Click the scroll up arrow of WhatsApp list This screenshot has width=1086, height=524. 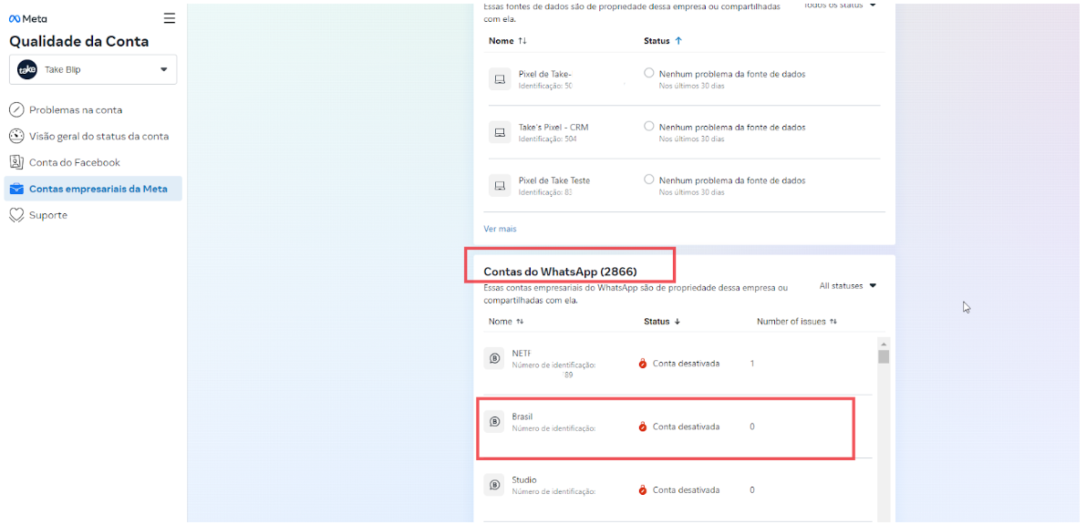coord(884,344)
